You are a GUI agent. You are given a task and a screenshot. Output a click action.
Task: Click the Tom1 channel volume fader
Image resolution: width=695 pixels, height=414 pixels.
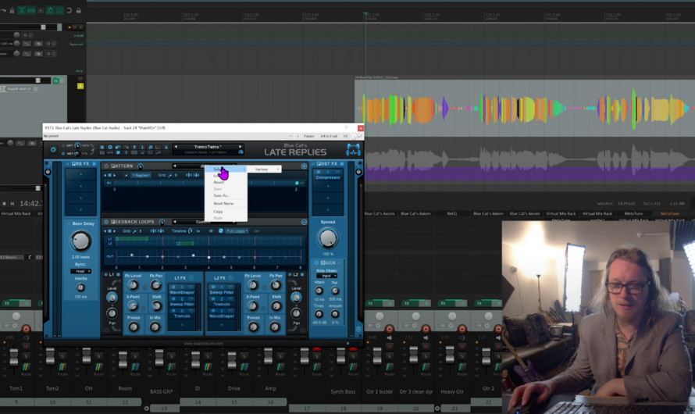tap(14, 357)
